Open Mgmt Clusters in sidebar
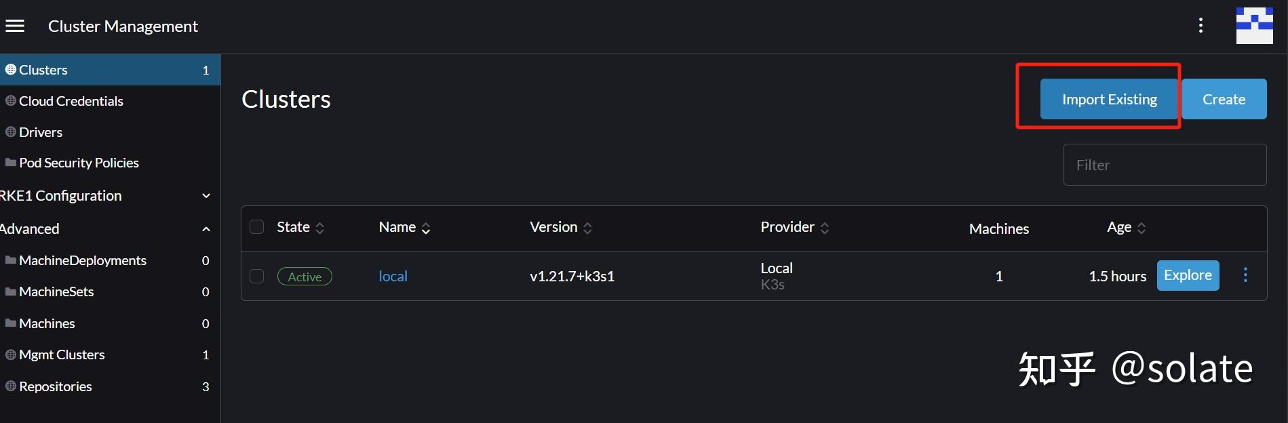Image resolution: width=1288 pixels, height=423 pixels. pyautogui.click(x=62, y=355)
